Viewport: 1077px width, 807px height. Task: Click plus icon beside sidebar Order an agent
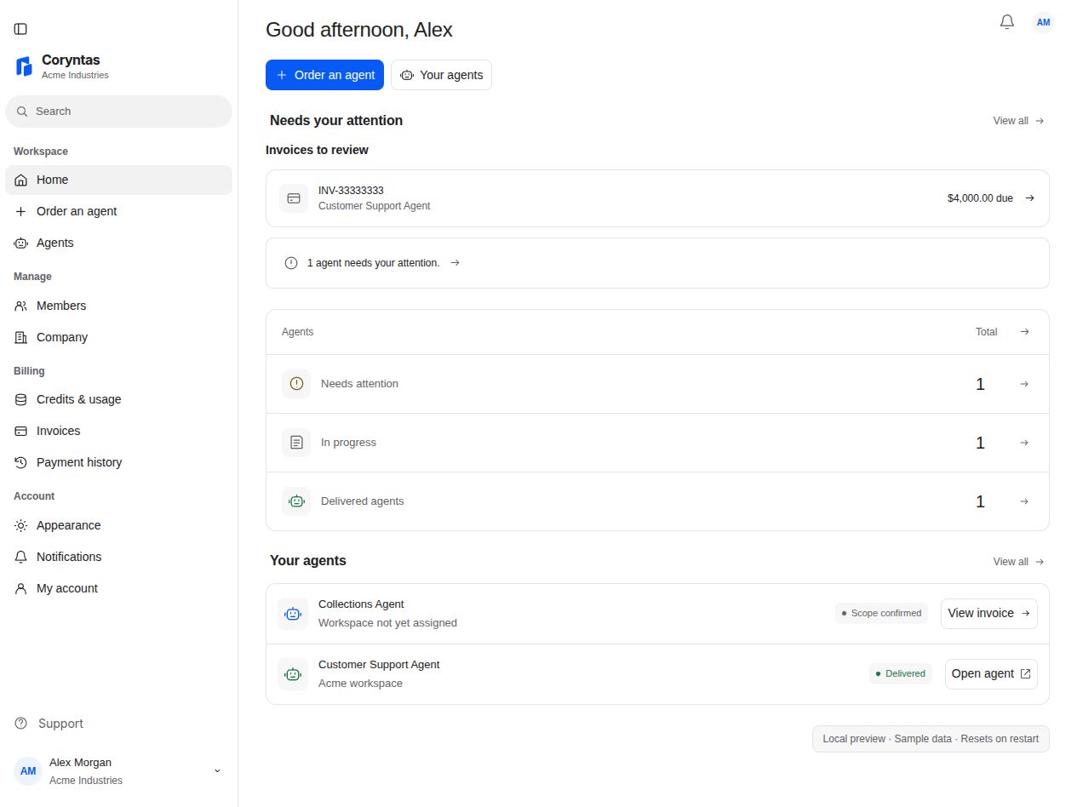[x=21, y=212]
